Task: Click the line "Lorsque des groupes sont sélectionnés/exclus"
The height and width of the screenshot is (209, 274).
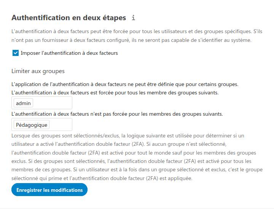Action: [128, 136]
